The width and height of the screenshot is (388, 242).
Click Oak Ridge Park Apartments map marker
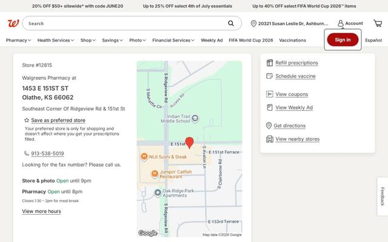[158, 192]
